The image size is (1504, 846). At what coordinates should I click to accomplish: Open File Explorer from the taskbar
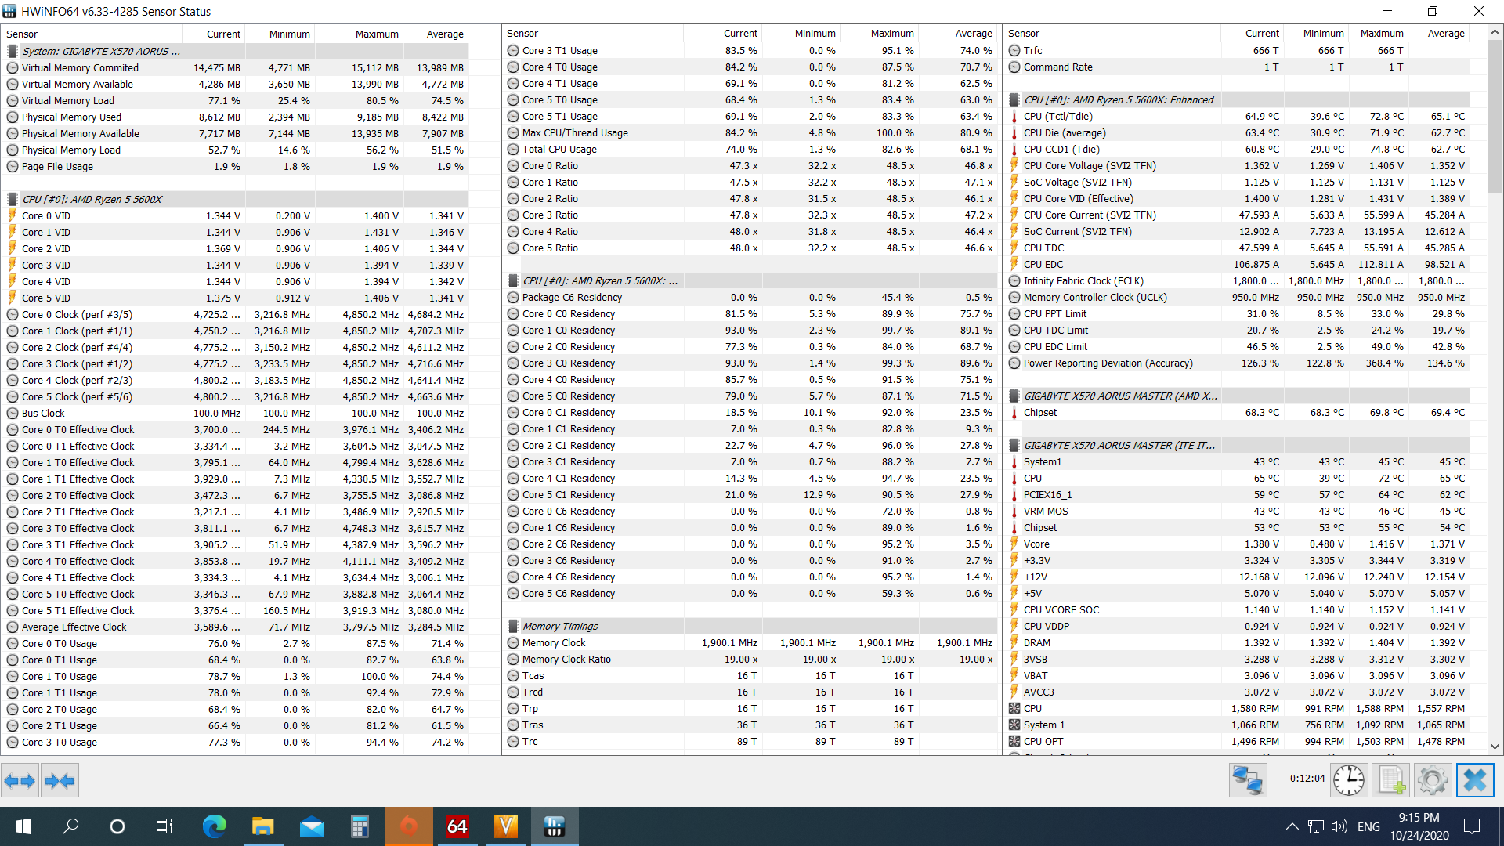coord(262,826)
